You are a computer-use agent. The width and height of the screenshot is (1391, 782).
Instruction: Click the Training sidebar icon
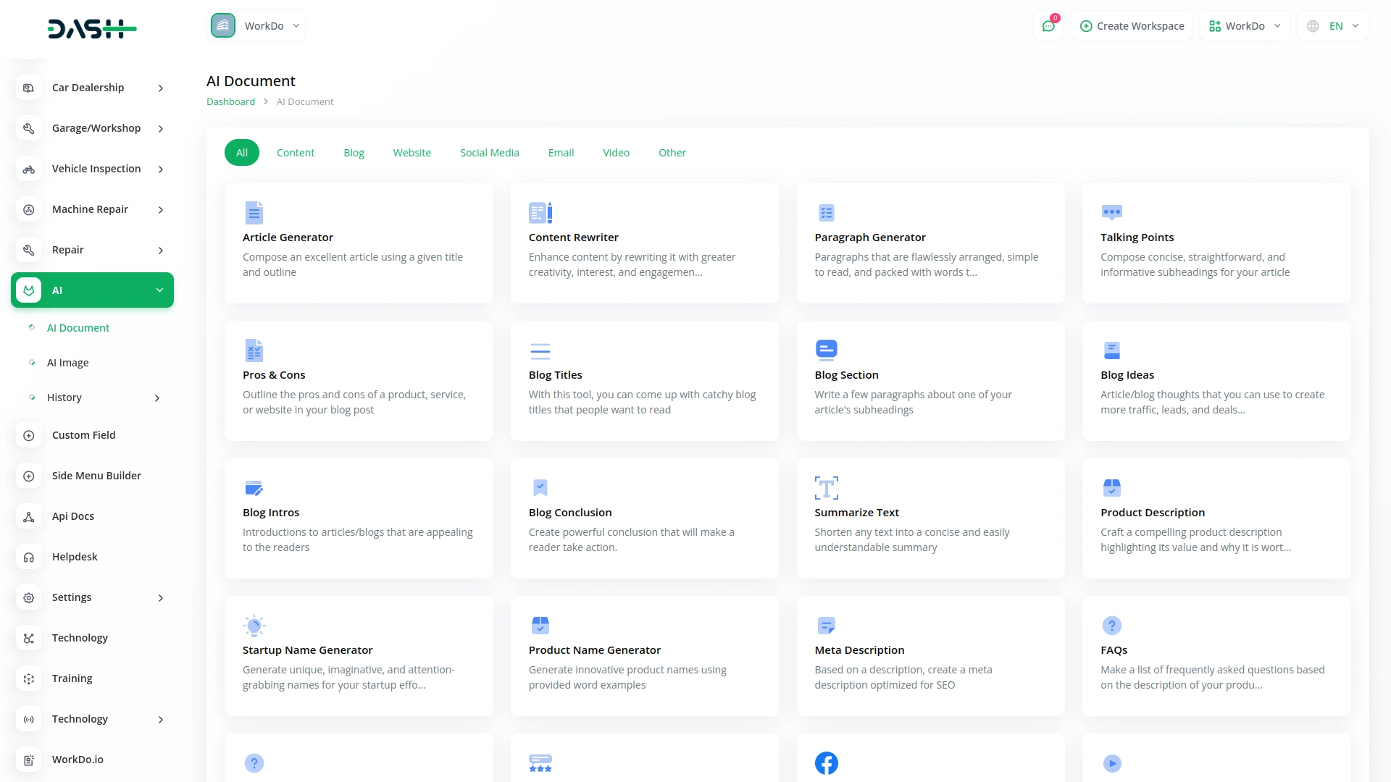click(x=29, y=678)
